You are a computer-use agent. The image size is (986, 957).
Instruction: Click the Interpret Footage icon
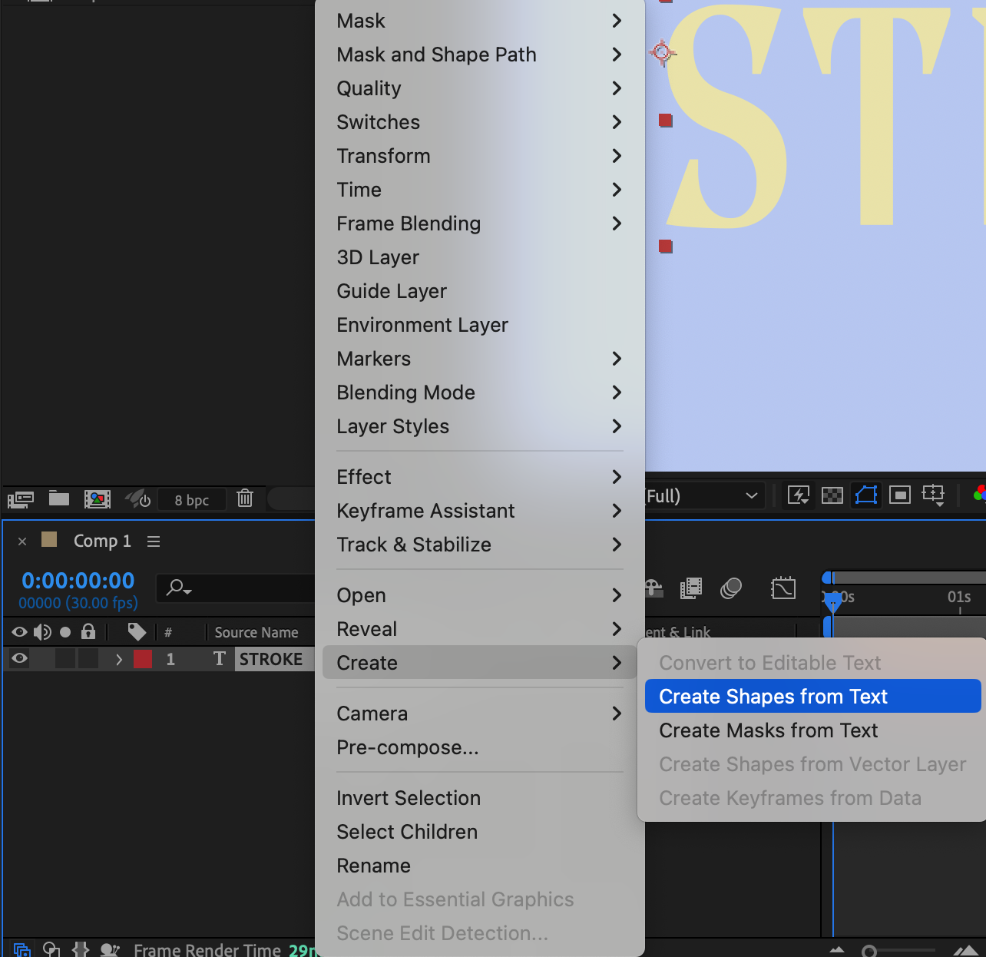click(21, 499)
